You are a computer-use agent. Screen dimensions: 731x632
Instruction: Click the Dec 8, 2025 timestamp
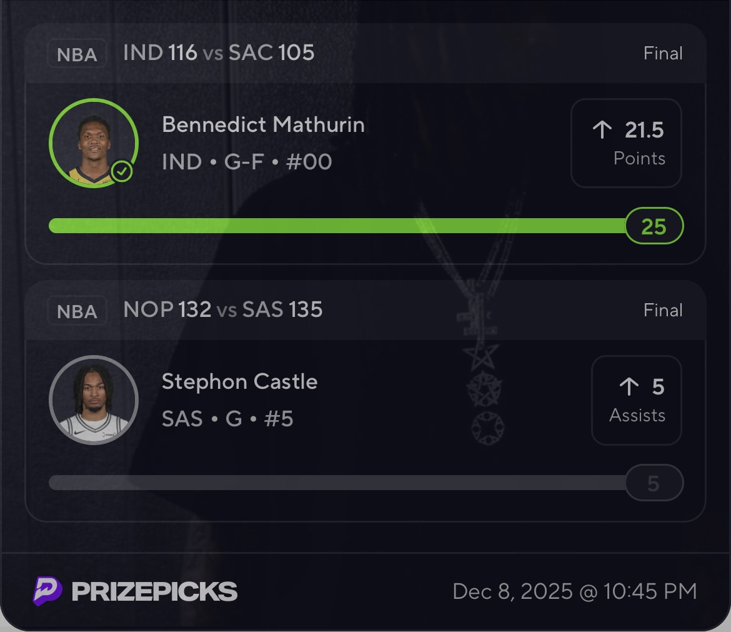(574, 591)
